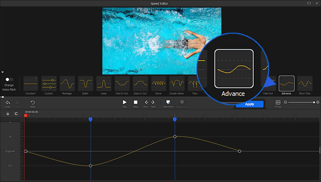Select the Double Slomo preset
The height and width of the screenshot is (182, 321).
[x=177, y=83]
